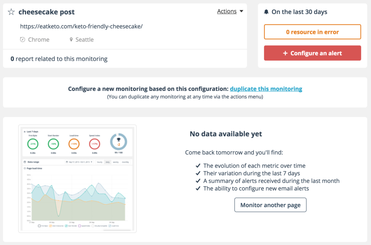Click the red Configure an alert button
Image resolution: width=371 pixels, height=245 pixels.
click(312, 53)
